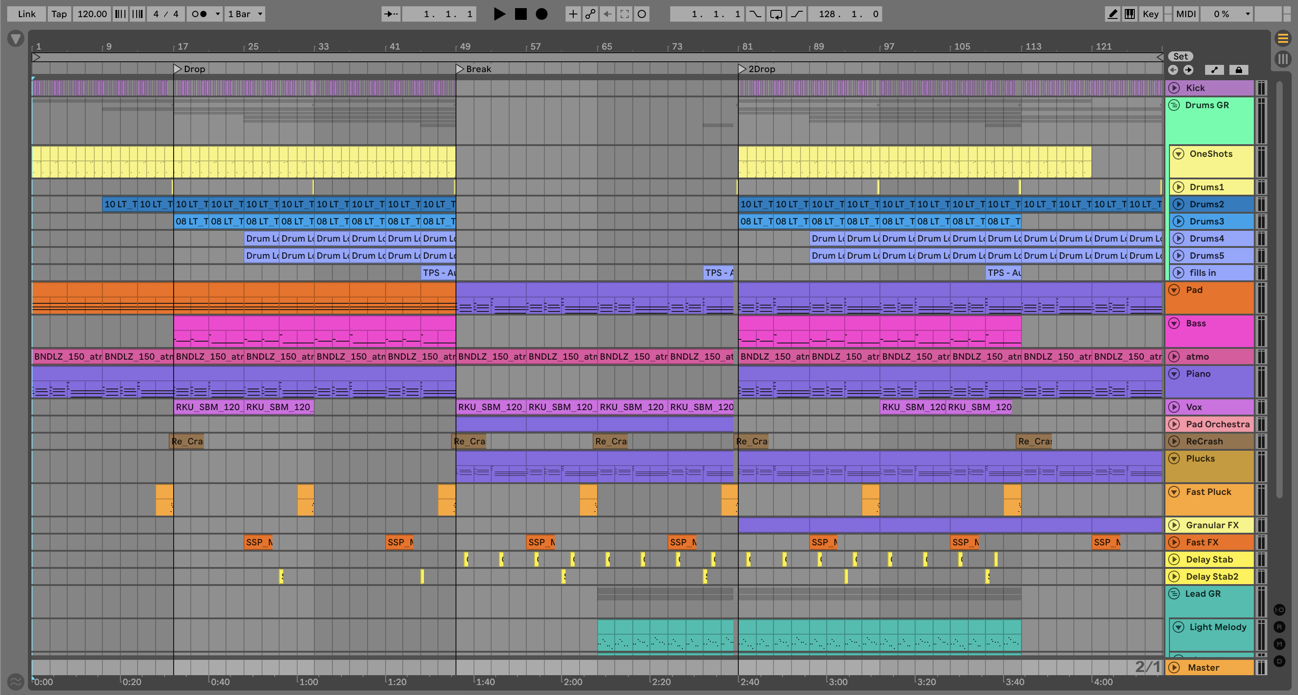
Task: Toggle MIDI Map Mode switch
Action: 1186,14
